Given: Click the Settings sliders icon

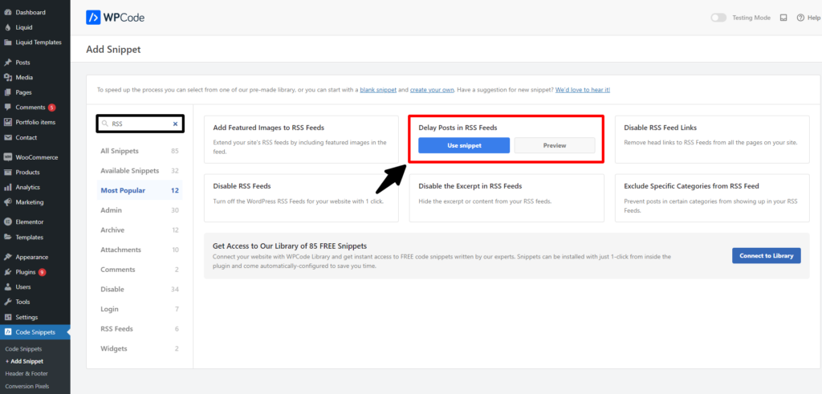Looking at the screenshot, I should (x=8, y=317).
